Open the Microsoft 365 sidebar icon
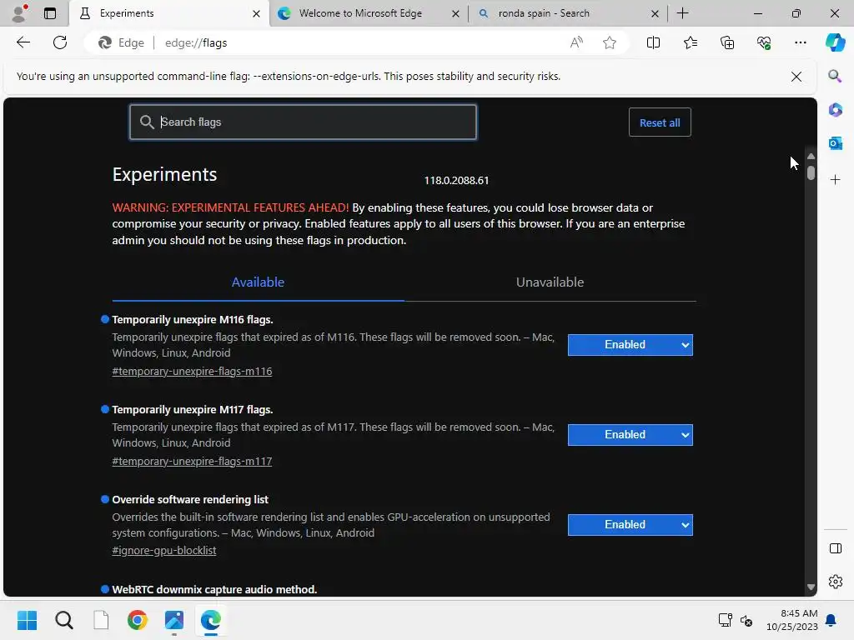Image resolution: width=854 pixels, height=640 pixels. tap(836, 109)
